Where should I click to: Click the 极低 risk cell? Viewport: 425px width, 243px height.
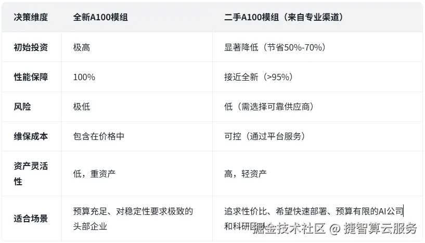point(82,107)
